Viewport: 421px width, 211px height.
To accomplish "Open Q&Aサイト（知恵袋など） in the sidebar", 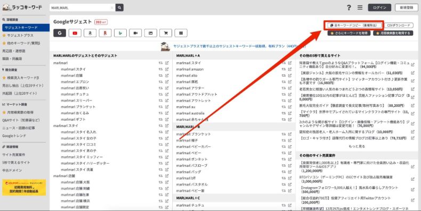I will click(x=21, y=120).
